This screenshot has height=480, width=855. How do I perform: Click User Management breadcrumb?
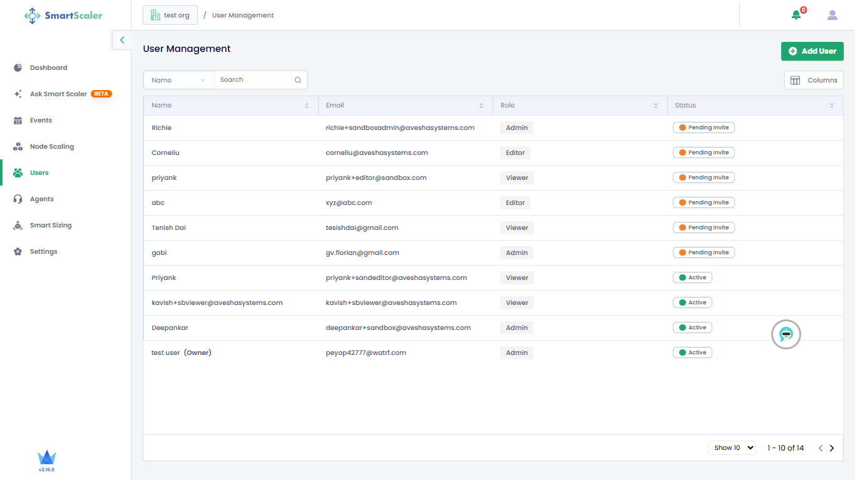click(x=243, y=15)
